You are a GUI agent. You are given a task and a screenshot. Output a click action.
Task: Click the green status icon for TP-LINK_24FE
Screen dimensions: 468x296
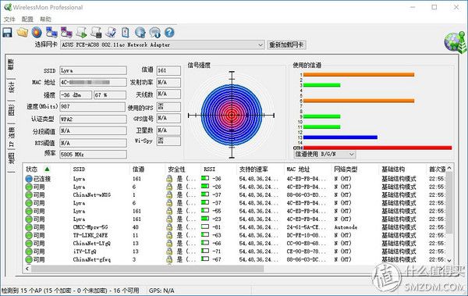coord(29,235)
